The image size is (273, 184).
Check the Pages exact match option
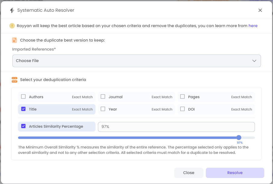(182, 97)
